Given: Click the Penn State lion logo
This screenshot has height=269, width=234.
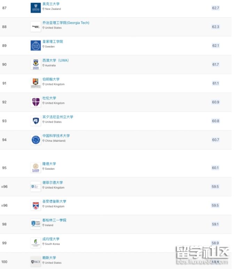Looking at the screenshot, I should click(x=36, y=121).
